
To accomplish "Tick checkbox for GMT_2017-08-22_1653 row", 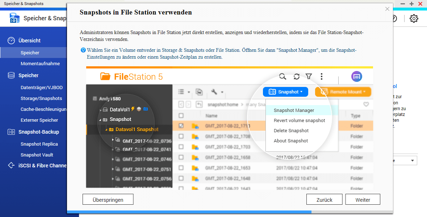I will click(181, 168).
